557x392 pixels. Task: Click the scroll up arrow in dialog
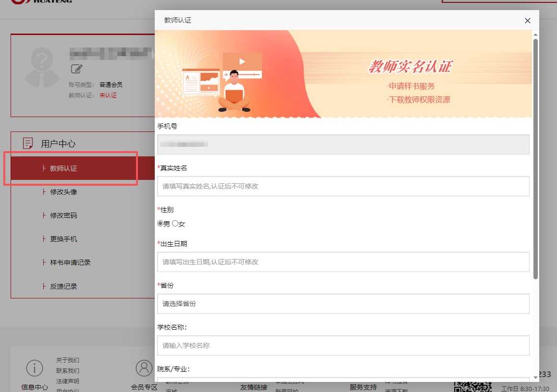pyautogui.click(x=535, y=35)
